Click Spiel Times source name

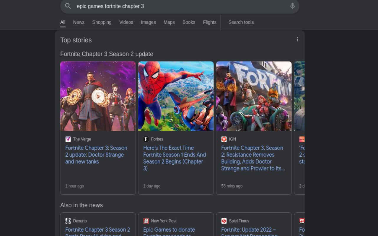pos(239,221)
